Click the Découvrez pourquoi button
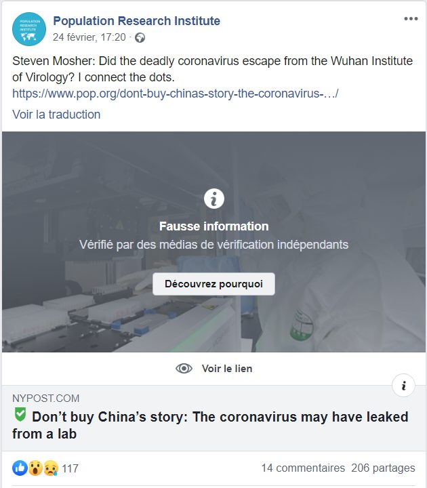The height and width of the screenshot is (488, 427). (213, 284)
